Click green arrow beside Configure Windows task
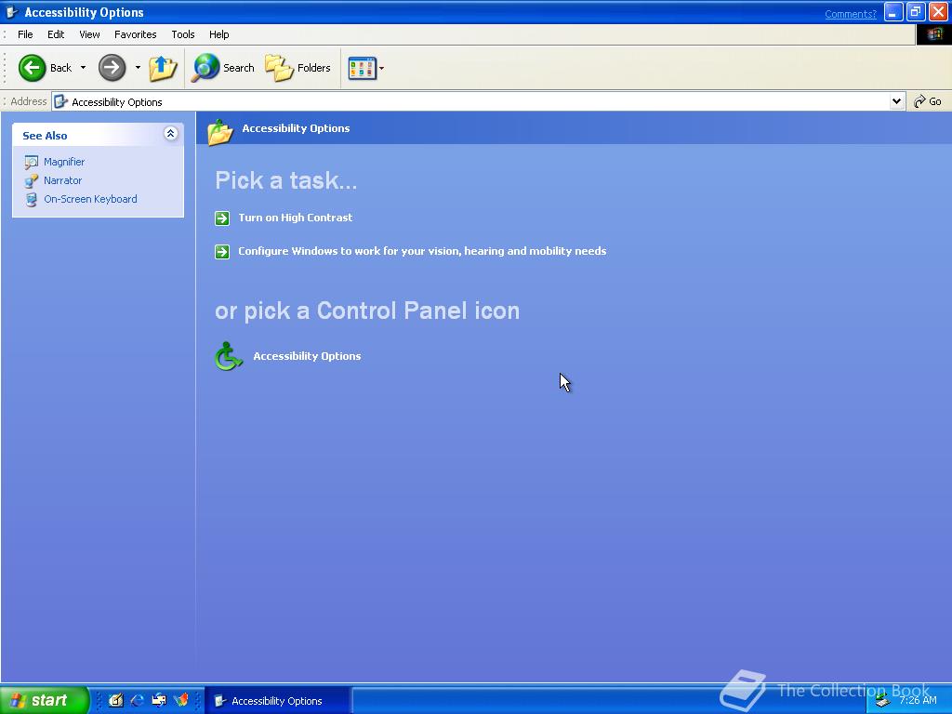Viewport: 952px width, 714px height. pos(222,251)
